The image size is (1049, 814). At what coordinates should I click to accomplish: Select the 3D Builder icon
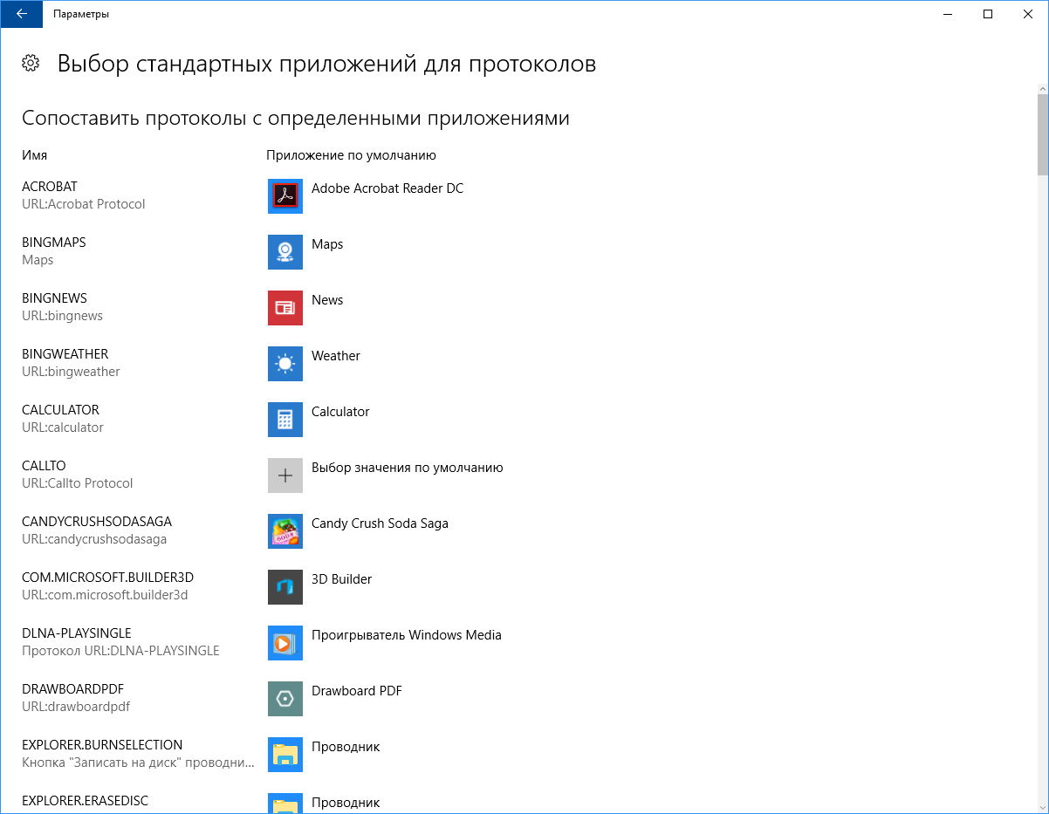[285, 587]
